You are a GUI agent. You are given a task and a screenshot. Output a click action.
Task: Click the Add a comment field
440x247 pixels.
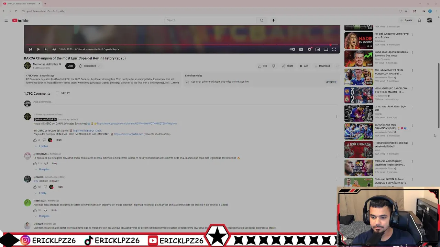(186, 102)
